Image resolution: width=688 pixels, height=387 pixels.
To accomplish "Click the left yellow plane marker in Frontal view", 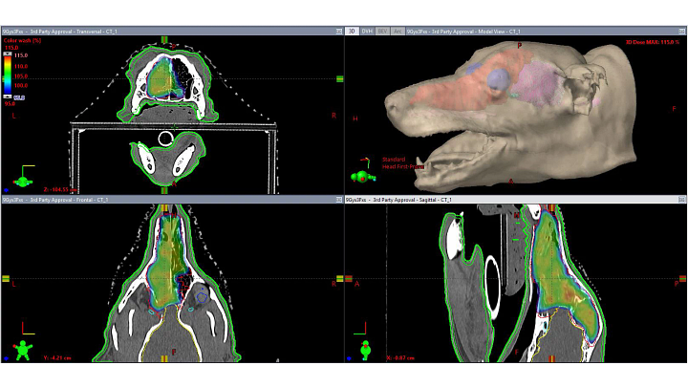I will point(7,278).
